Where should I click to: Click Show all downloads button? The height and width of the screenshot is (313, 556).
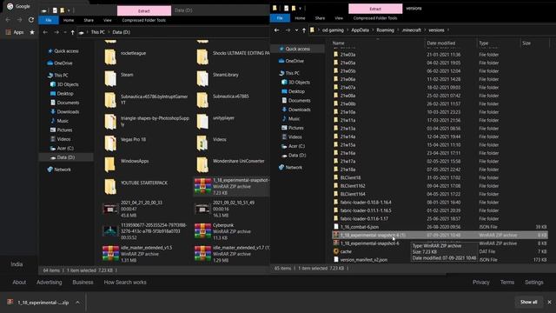click(528, 302)
